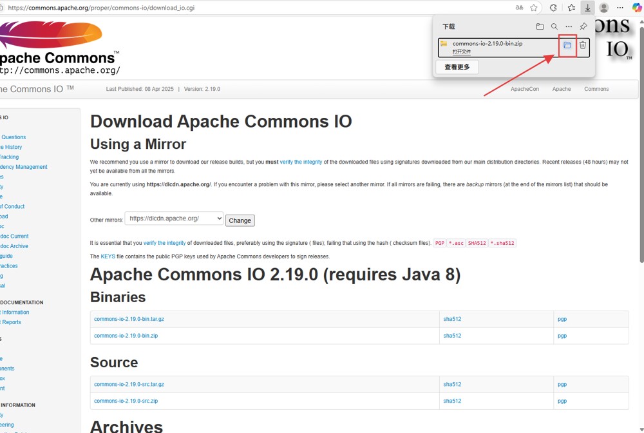Open the KEYS file link
The width and height of the screenshot is (644, 433).
click(108, 256)
